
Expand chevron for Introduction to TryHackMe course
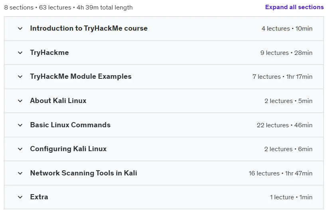20,29
